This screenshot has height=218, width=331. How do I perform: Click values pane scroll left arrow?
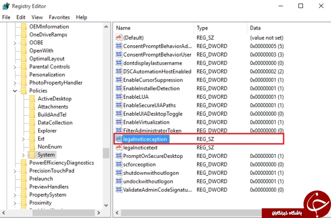[x=117, y=213]
